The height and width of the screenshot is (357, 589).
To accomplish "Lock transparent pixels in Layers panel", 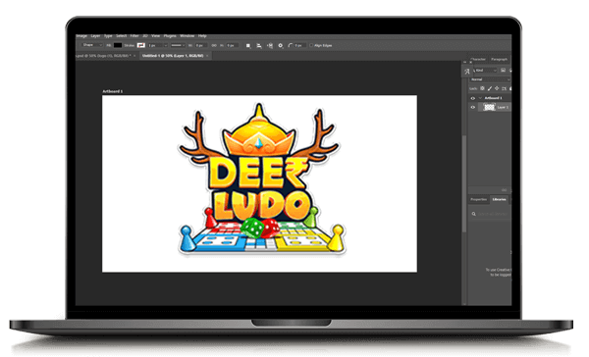I will 482,88.
